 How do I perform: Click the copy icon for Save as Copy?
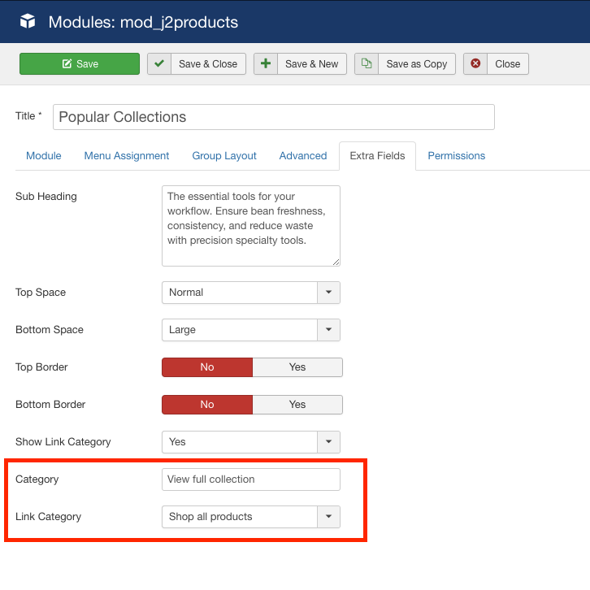[x=367, y=64]
